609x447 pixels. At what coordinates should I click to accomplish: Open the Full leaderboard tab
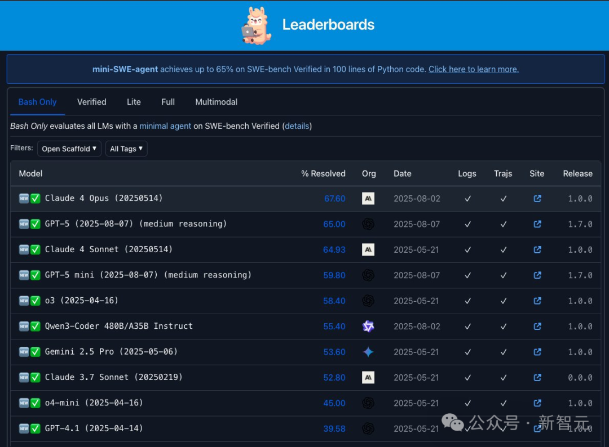pyautogui.click(x=168, y=102)
